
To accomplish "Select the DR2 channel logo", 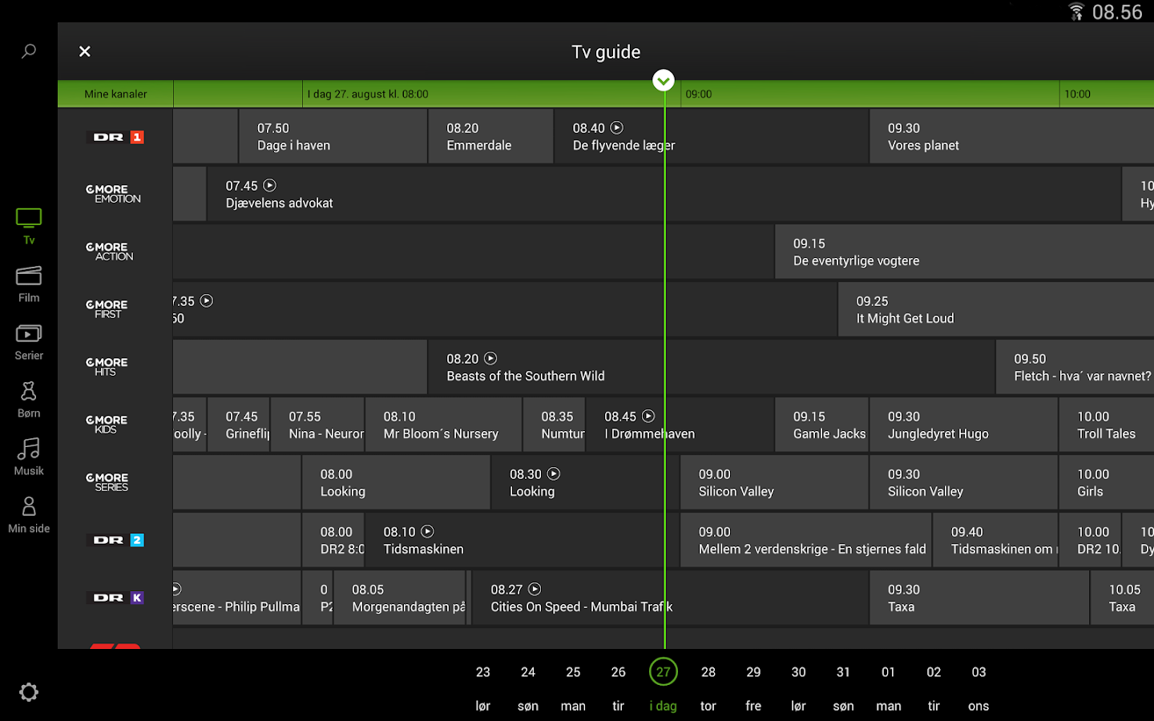I will pos(115,540).
